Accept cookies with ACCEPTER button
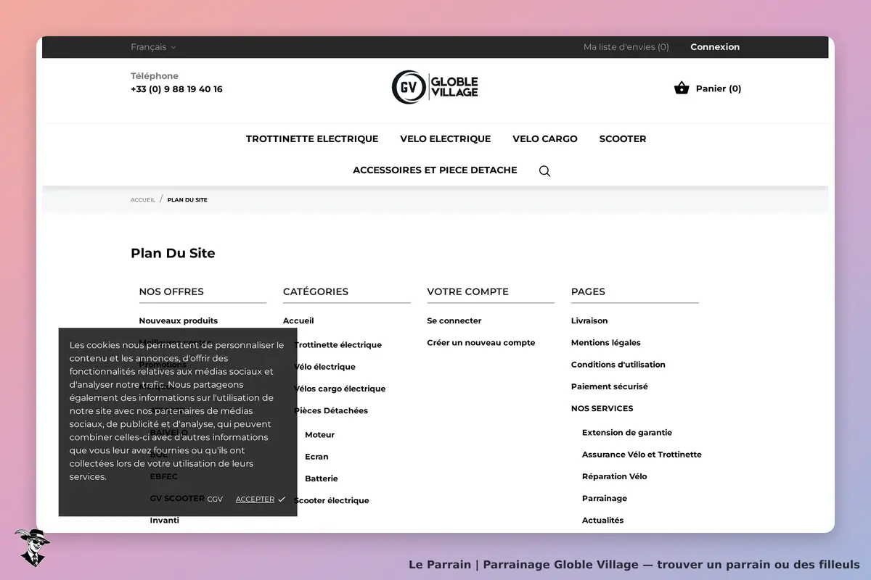Viewport: 871px width, 580px height. 261,500
